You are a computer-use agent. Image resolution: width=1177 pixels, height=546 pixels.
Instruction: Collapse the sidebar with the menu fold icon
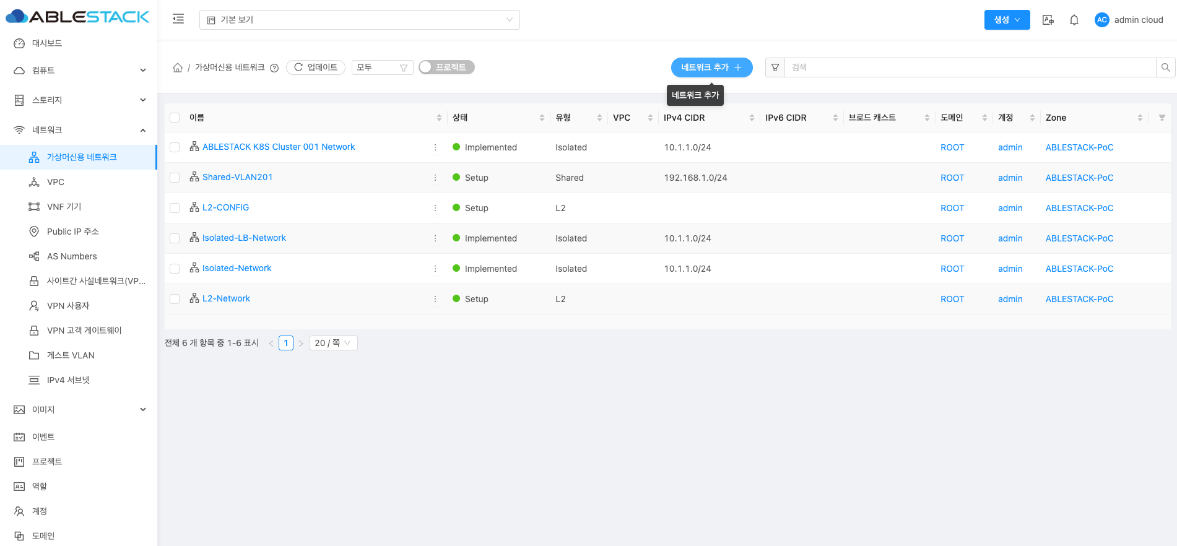pos(178,19)
